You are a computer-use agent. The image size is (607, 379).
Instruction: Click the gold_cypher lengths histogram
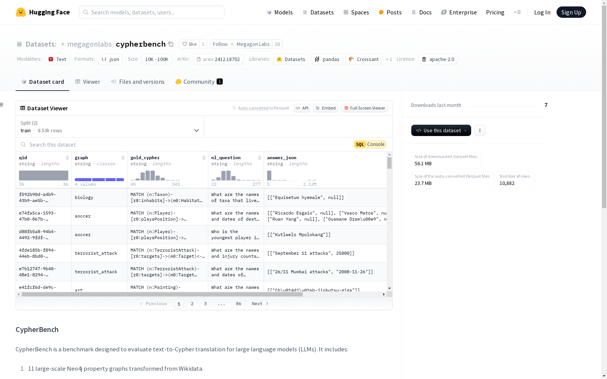pos(155,175)
